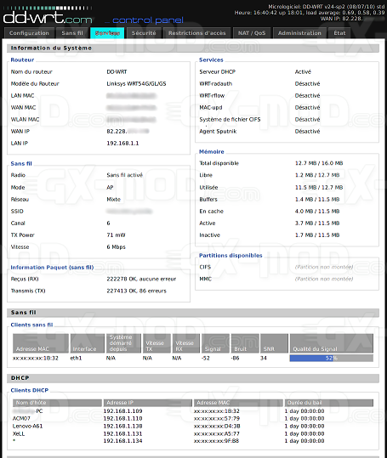Open the Sécurité tab
The height and width of the screenshot is (458, 387).
[144, 33]
